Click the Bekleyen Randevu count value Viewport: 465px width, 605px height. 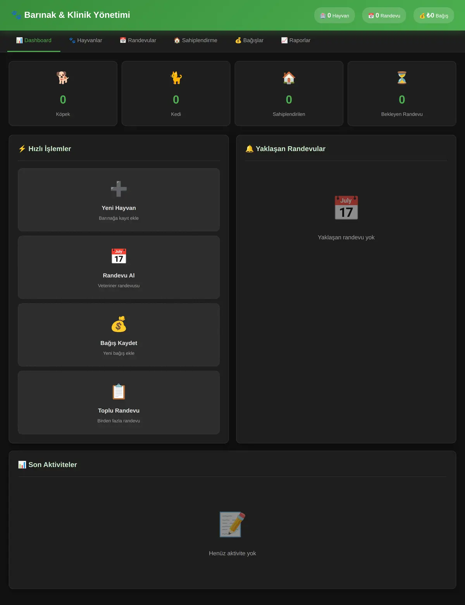tap(402, 100)
